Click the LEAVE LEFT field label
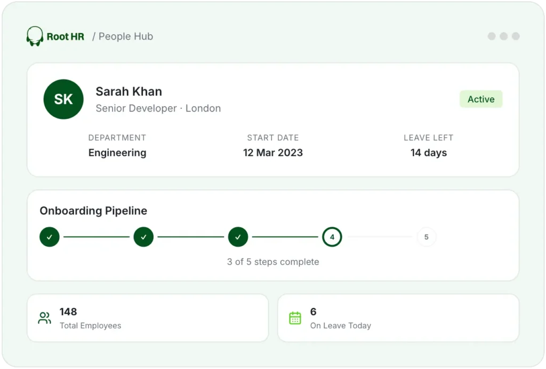Screen dimensions: 546x369 click(429, 138)
